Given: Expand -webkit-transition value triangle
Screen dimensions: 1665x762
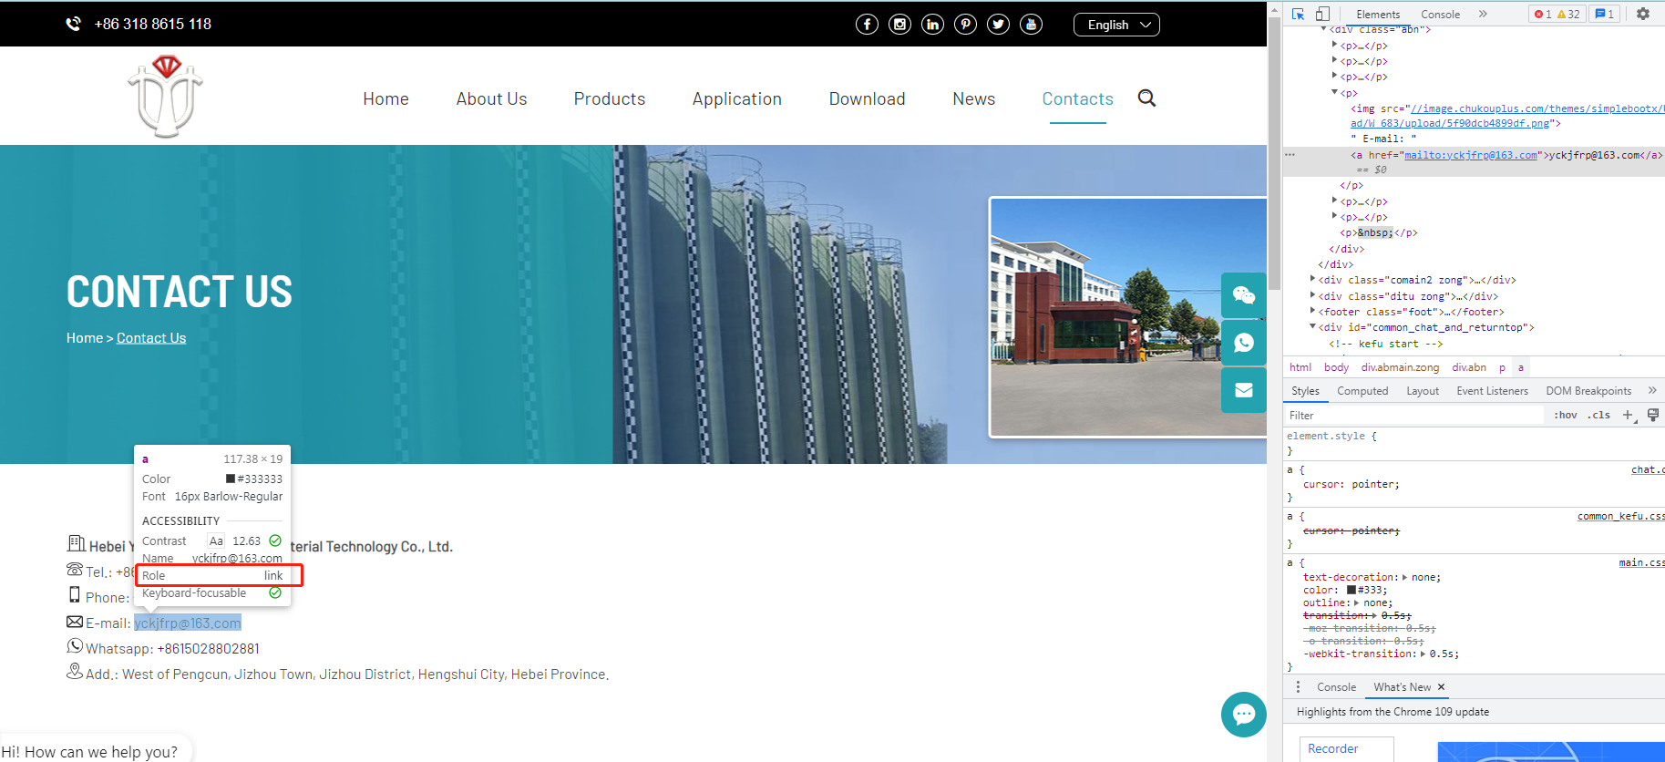Looking at the screenshot, I should coord(1423,654).
